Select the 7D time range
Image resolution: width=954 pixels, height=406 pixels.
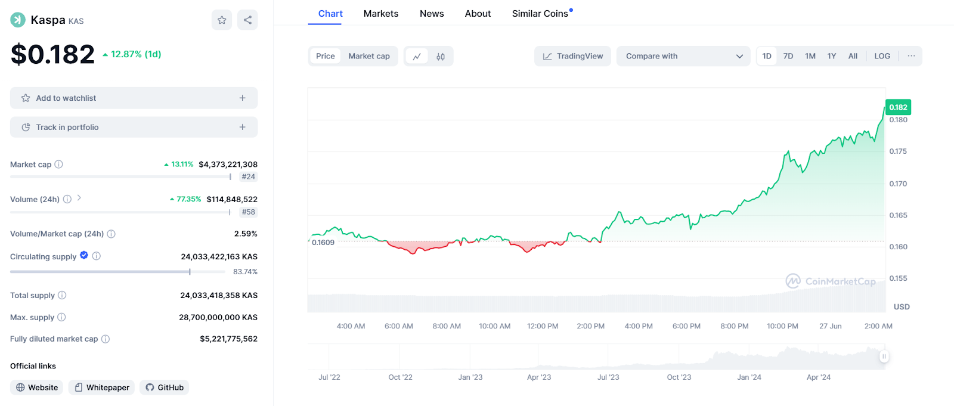click(x=788, y=56)
